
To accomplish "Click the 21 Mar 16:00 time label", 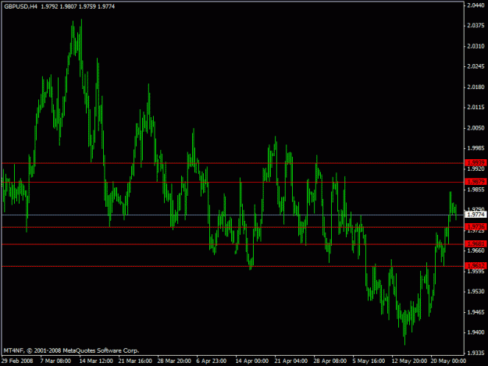I will click(135, 361).
